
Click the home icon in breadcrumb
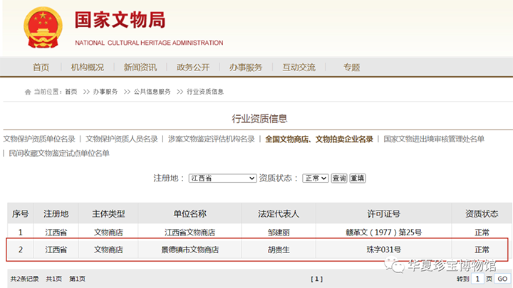(28, 92)
